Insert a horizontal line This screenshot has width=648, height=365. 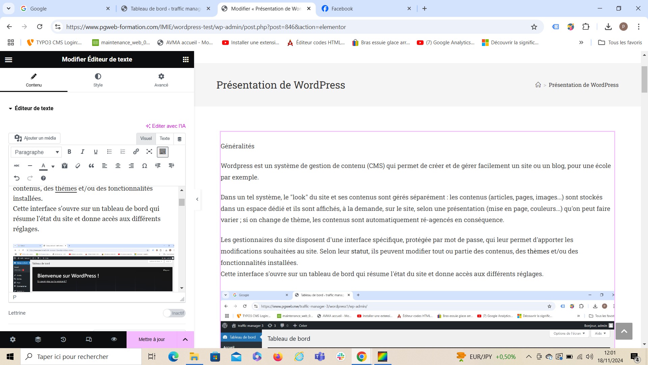click(x=30, y=166)
